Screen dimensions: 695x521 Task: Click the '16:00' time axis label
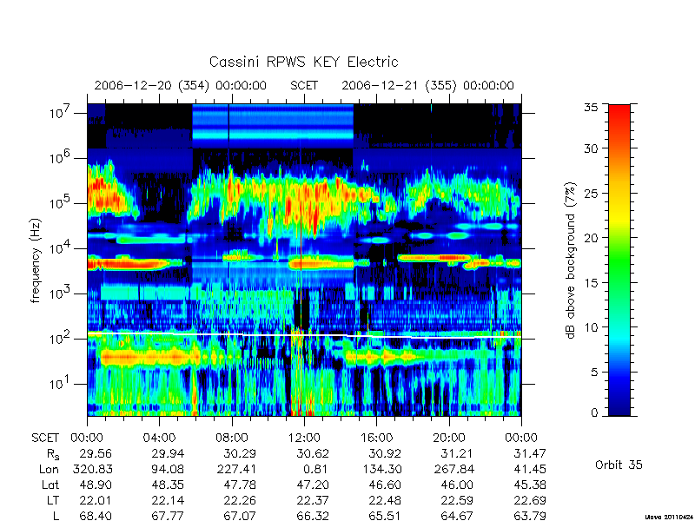377,439
